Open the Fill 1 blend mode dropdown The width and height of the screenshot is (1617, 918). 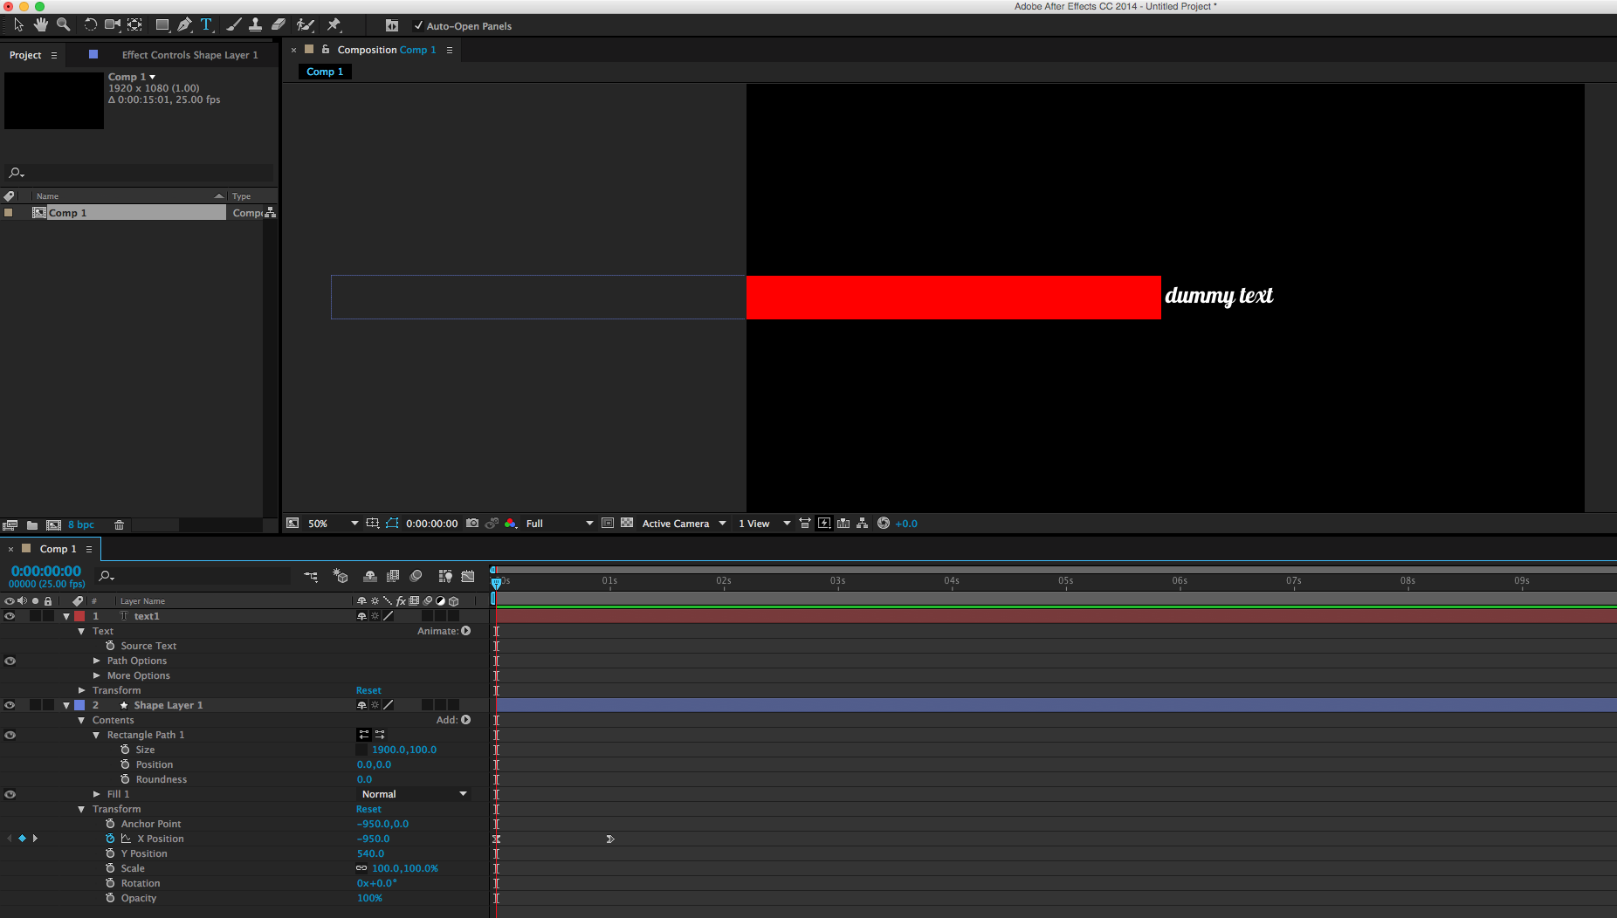pyautogui.click(x=412, y=793)
